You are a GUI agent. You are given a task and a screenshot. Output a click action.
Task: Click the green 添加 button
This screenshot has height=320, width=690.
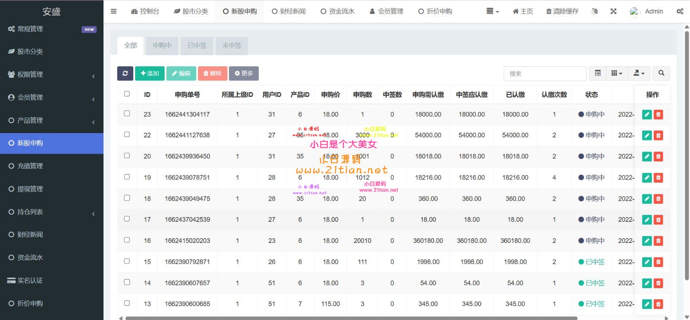tap(150, 73)
